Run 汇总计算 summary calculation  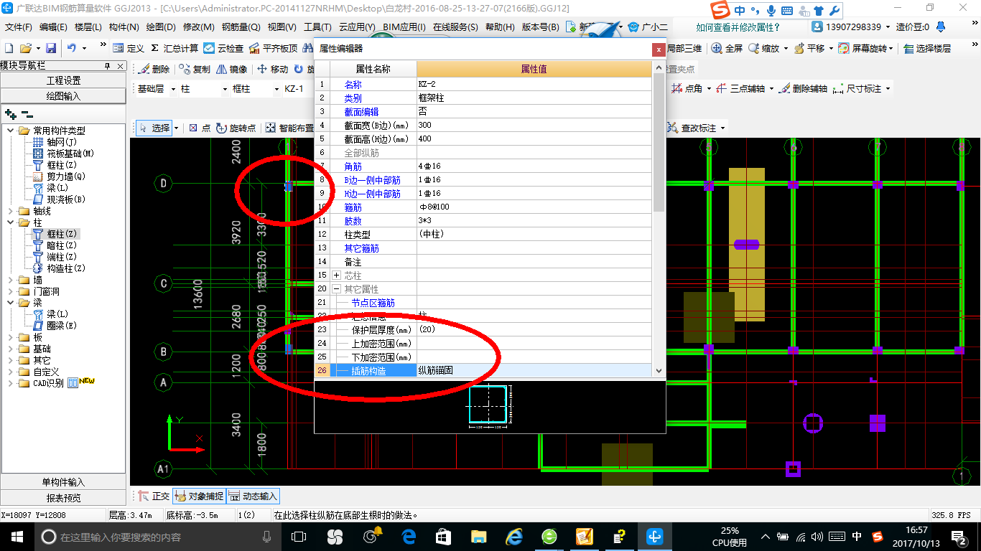pos(175,48)
